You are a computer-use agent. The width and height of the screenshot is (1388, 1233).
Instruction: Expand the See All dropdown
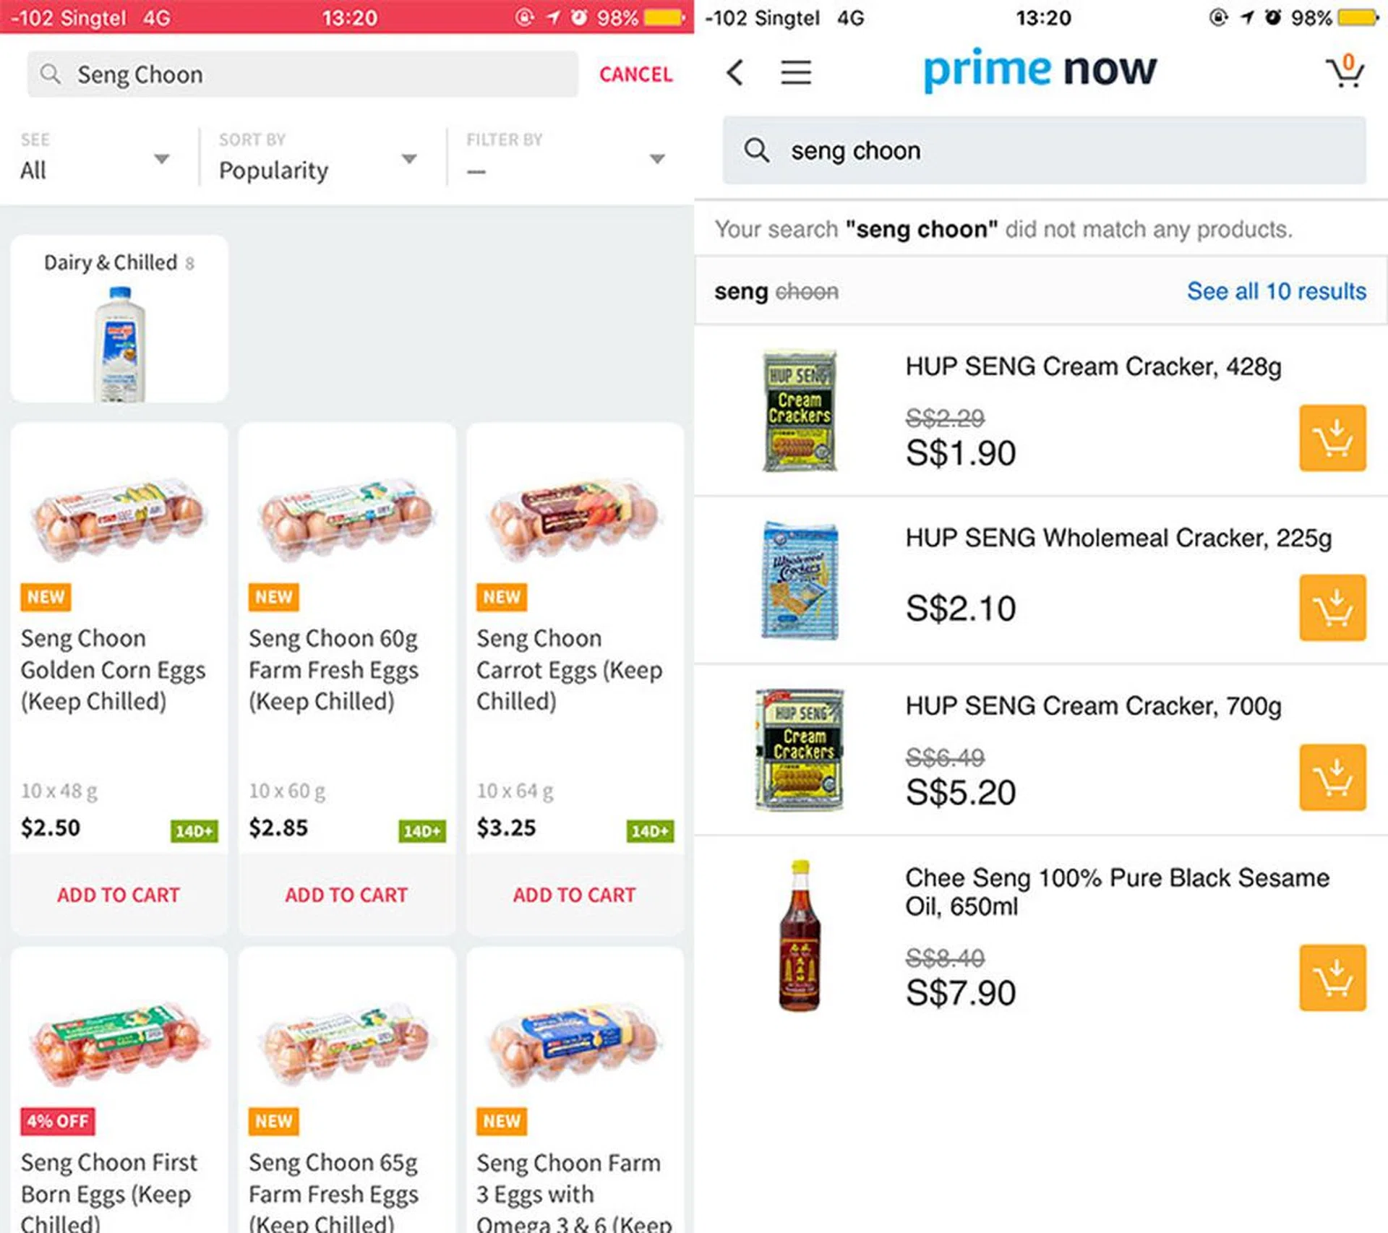click(x=94, y=159)
